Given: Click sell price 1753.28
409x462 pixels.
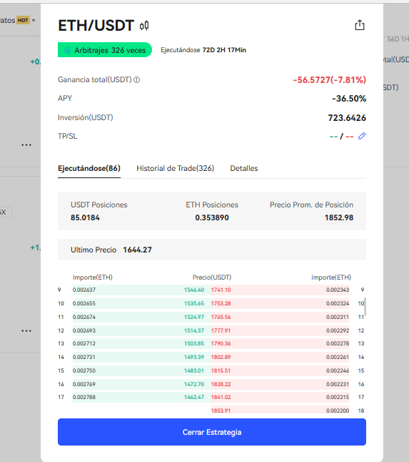Looking at the screenshot, I should 221,303.
